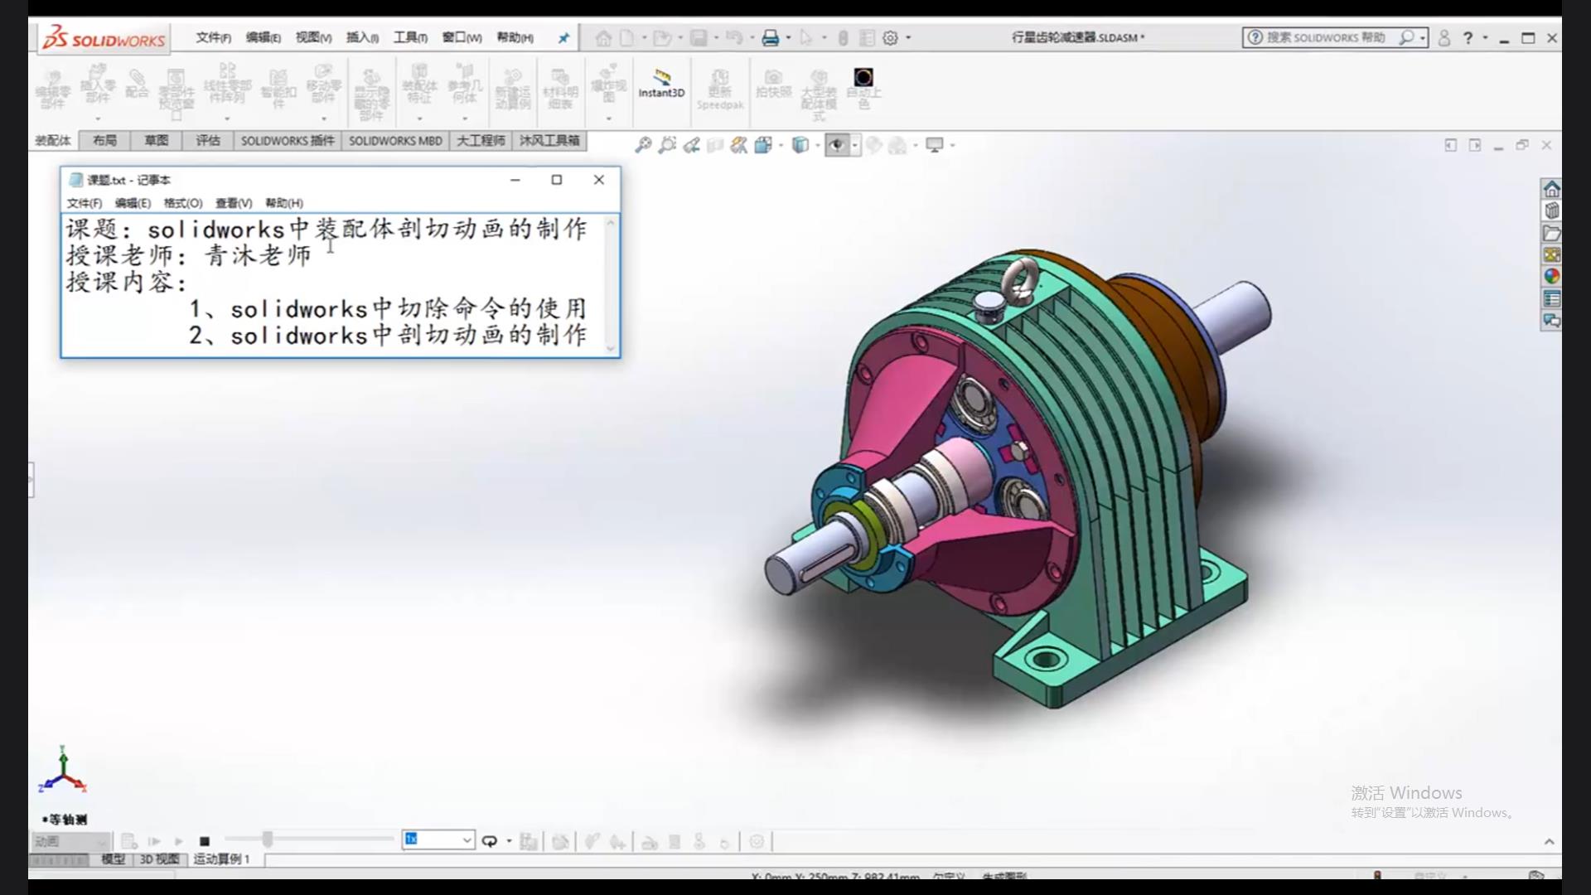Expand the Display Style dropdown arrow
This screenshot has width=1591, height=895.
[817, 145]
